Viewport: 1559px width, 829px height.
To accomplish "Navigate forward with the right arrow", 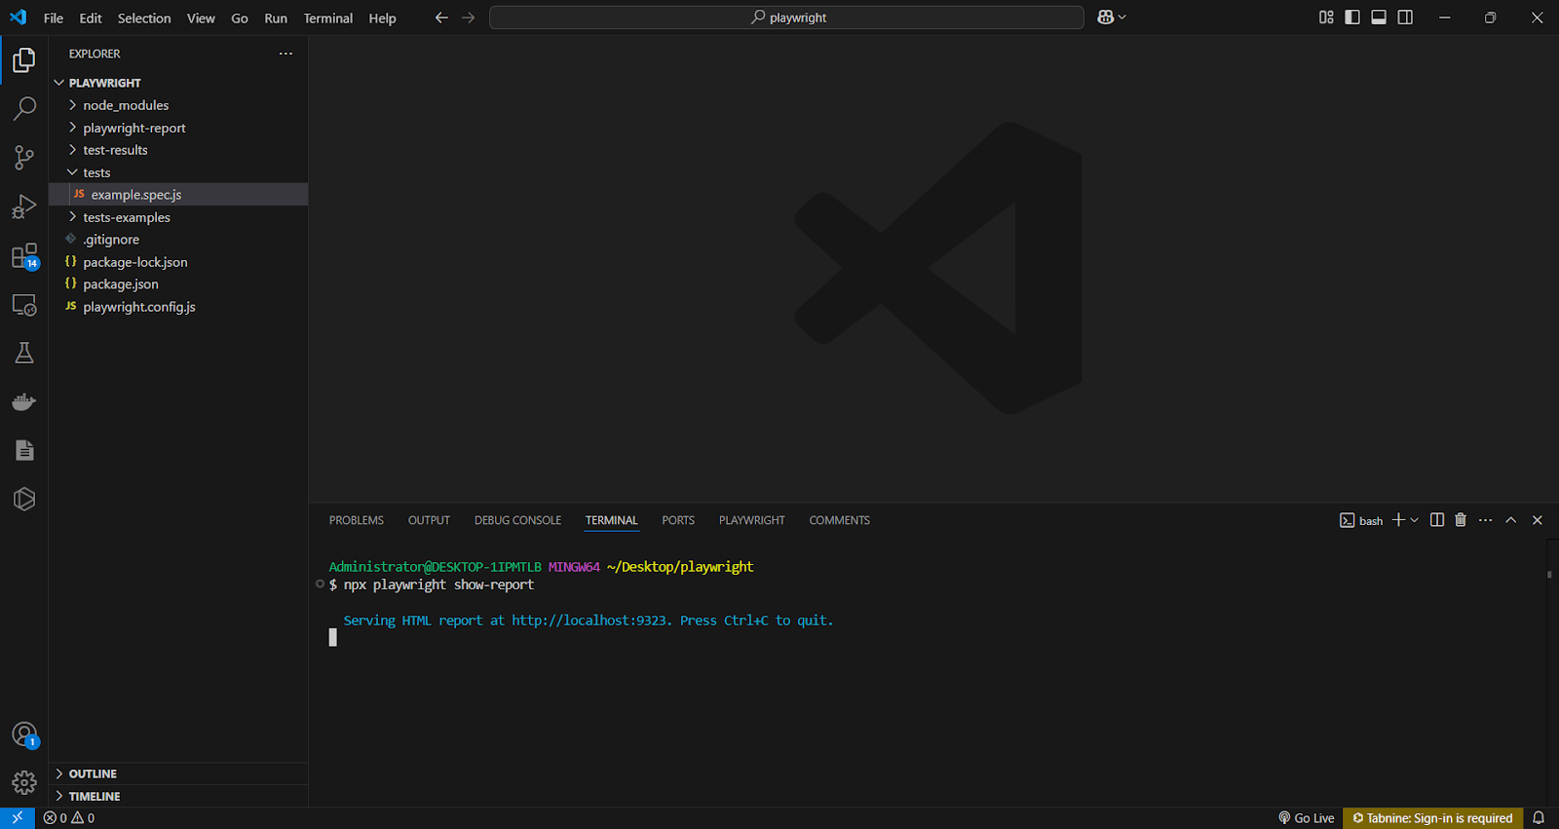I will point(469,18).
